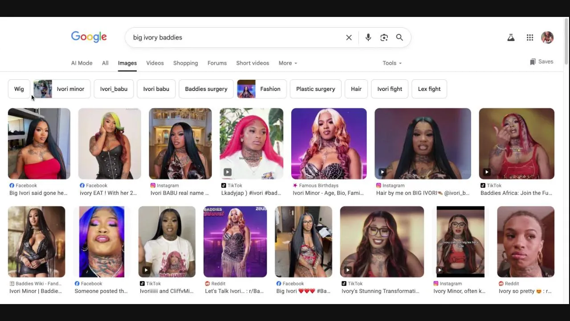Screen dimensions: 570x321
Task: Select the Wig suggestion chip
Action: point(19,89)
